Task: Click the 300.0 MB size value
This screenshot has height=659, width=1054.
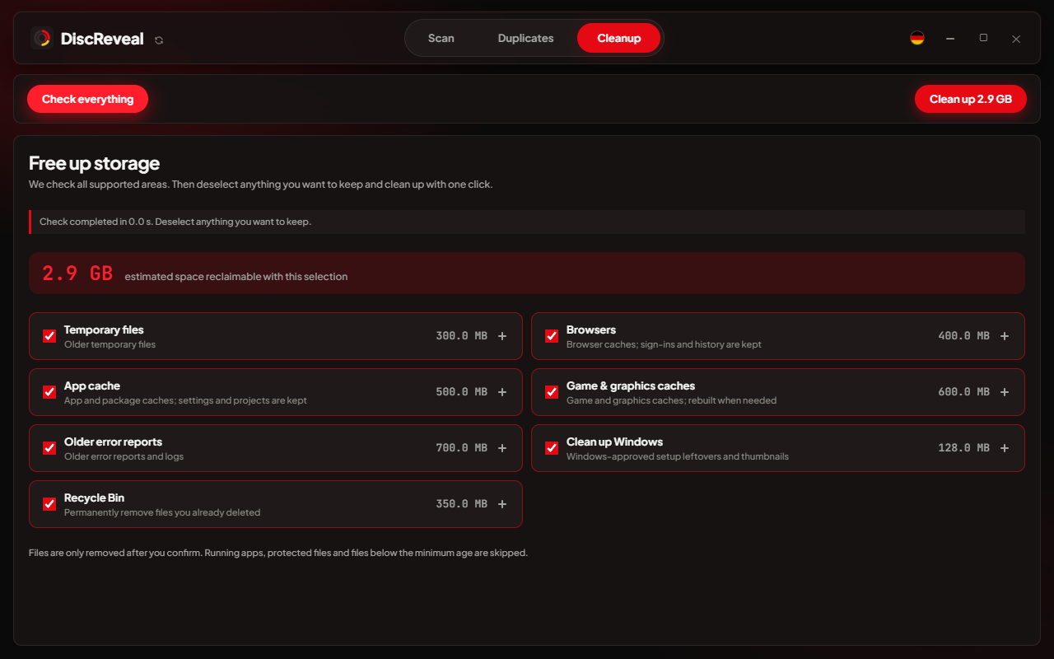Action: pyautogui.click(x=461, y=336)
